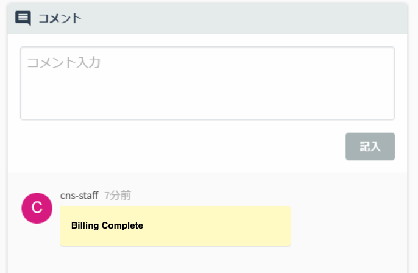Select the Billing Complete comment text
The image size is (418, 273).
coord(107,225)
